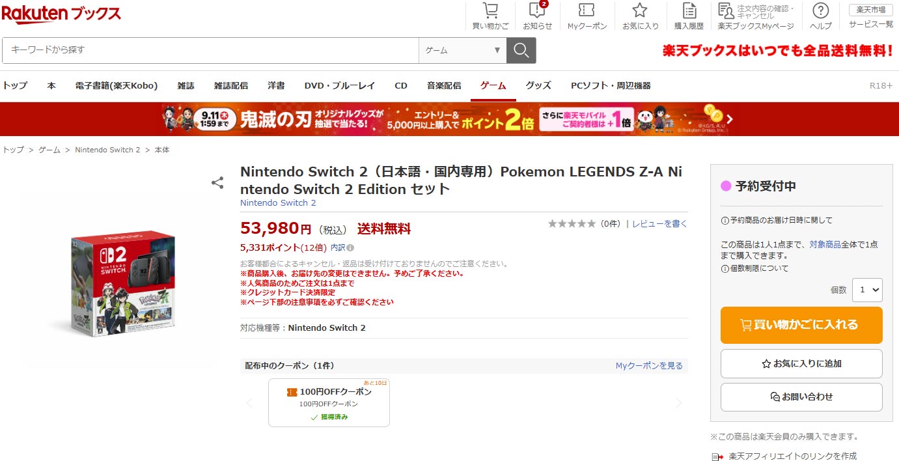Click the Rakuten ブックス logo

[61, 14]
